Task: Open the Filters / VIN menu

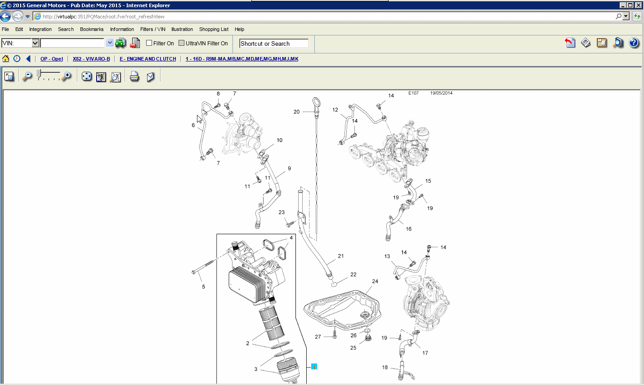Action: click(152, 29)
